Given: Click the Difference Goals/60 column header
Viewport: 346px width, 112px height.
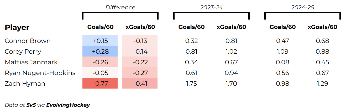Looking at the screenshot, I should 100,27.
